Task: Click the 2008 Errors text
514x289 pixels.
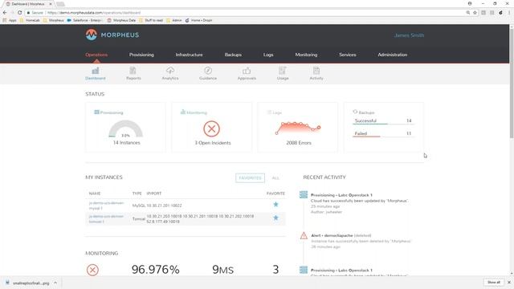Action: coord(299,143)
